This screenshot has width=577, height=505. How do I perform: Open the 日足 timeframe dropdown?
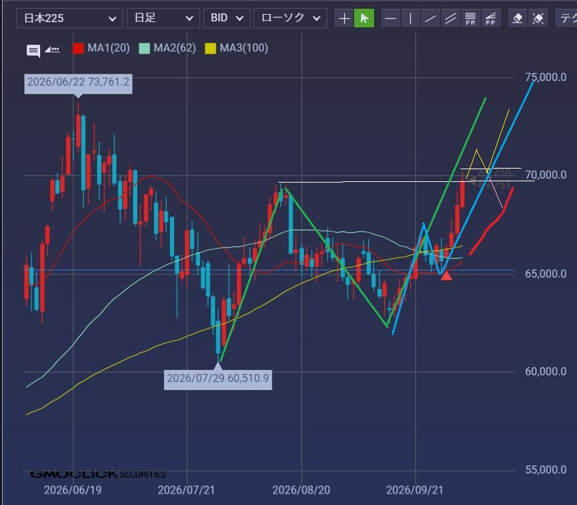pyautogui.click(x=163, y=18)
